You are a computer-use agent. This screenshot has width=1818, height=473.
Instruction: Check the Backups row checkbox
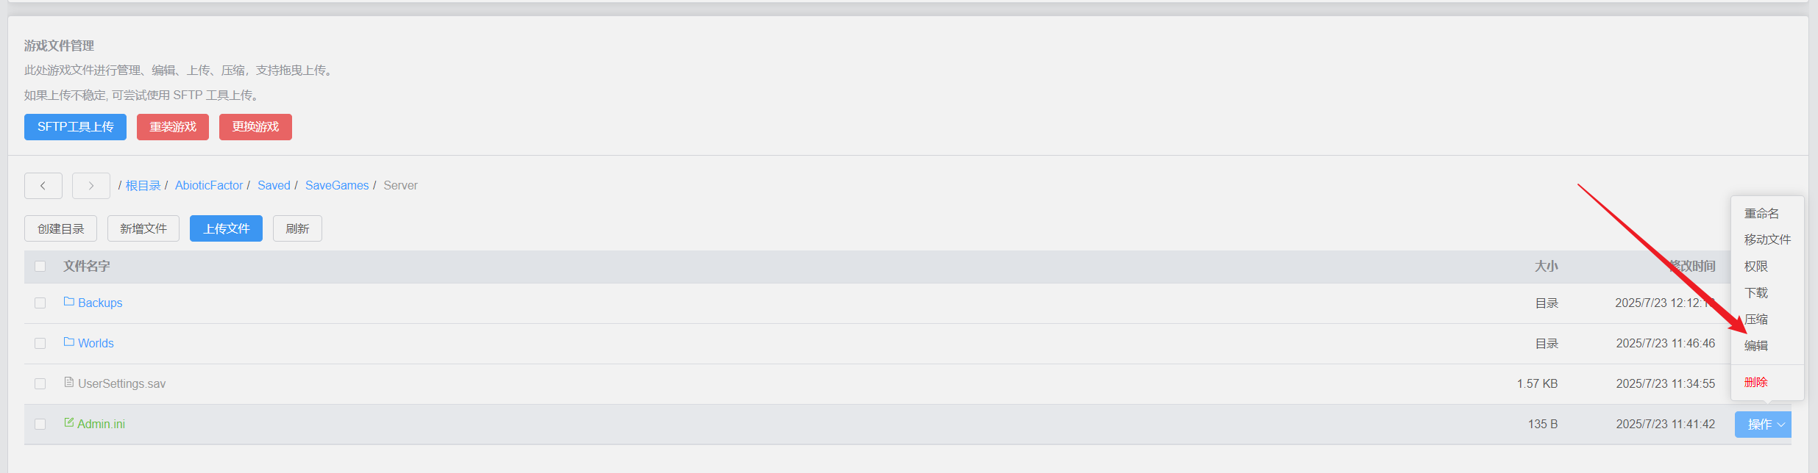[x=40, y=303]
